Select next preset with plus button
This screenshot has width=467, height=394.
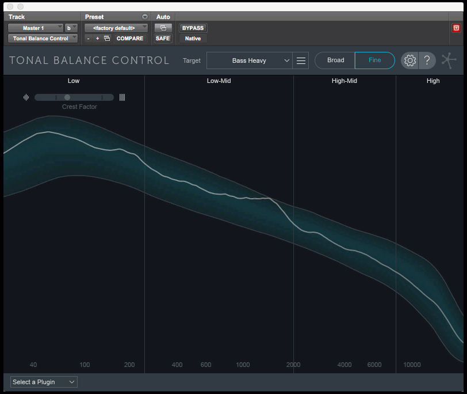click(97, 39)
